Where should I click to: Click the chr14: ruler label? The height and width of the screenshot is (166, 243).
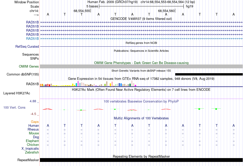click(x=34, y=11)
